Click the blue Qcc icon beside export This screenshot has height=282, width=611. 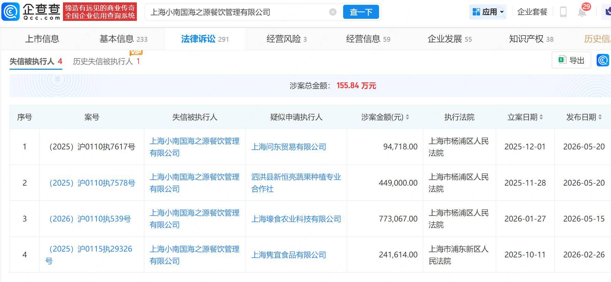tap(603, 60)
